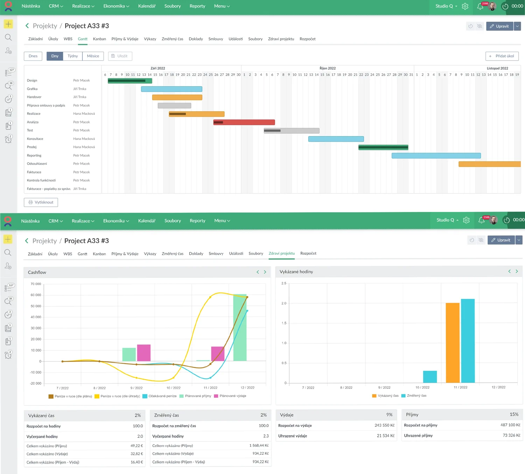Start the time tracker clock icon

tap(505, 6)
